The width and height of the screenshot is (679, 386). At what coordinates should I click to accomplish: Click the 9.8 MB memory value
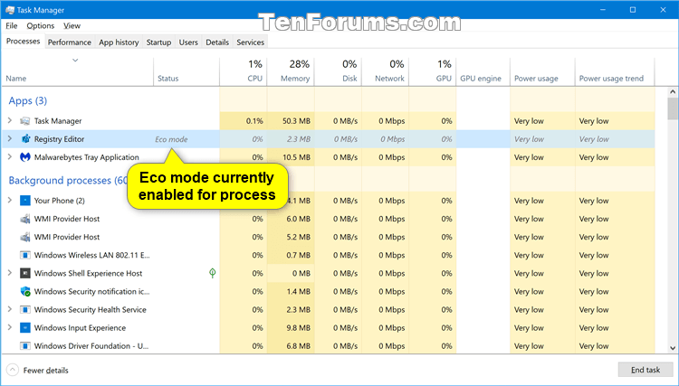pos(299,327)
